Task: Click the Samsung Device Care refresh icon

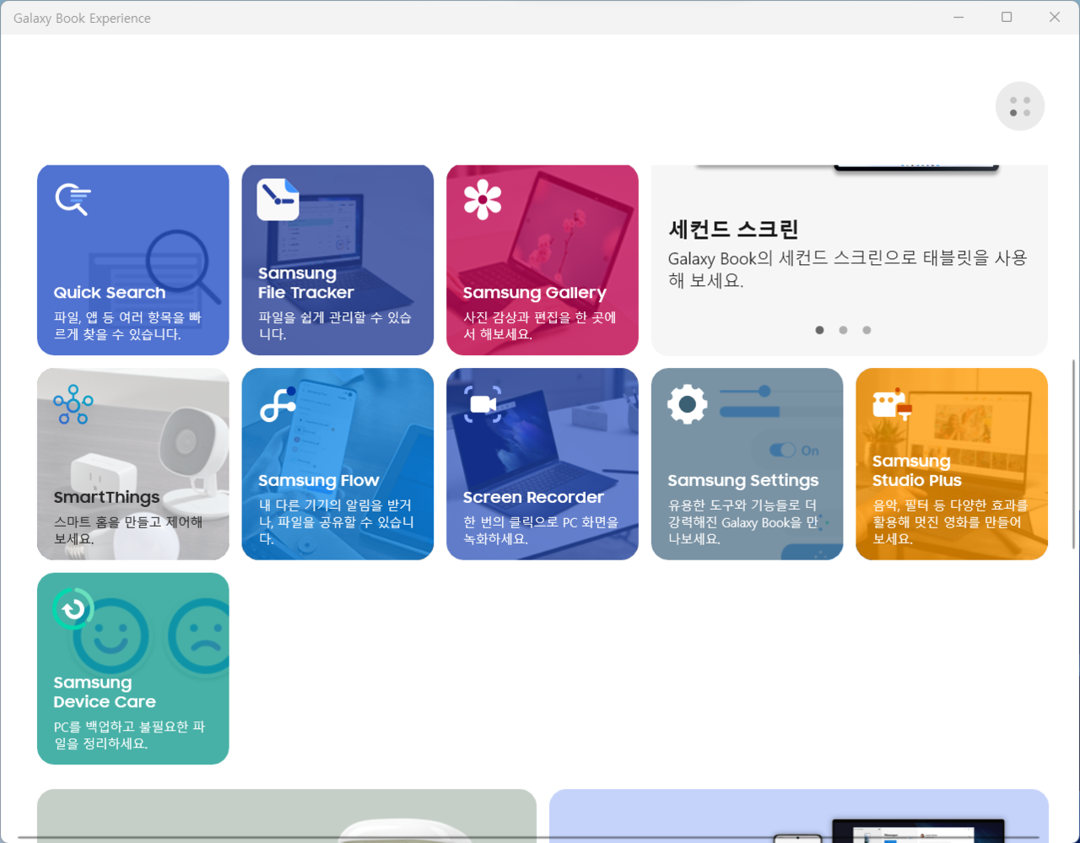Action: [x=73, y=608]
